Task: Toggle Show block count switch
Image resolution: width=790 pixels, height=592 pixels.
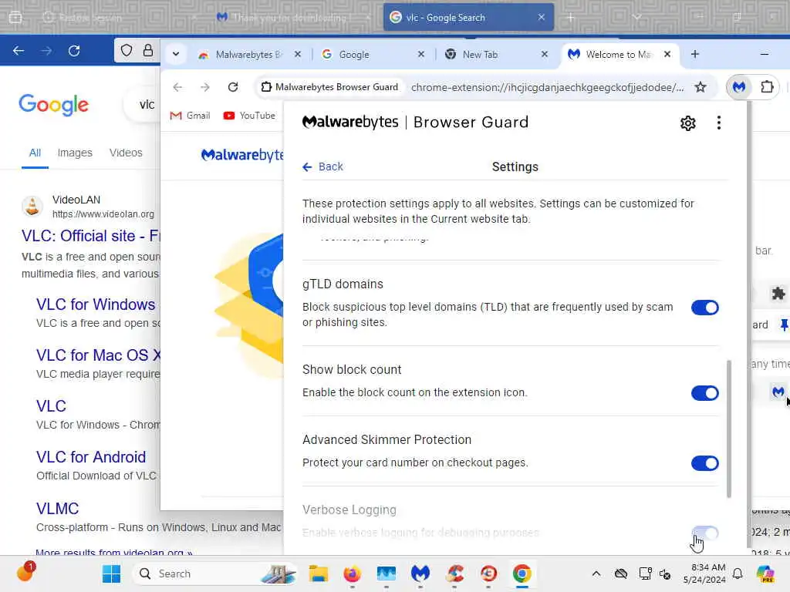Action: tap(704, 393)
